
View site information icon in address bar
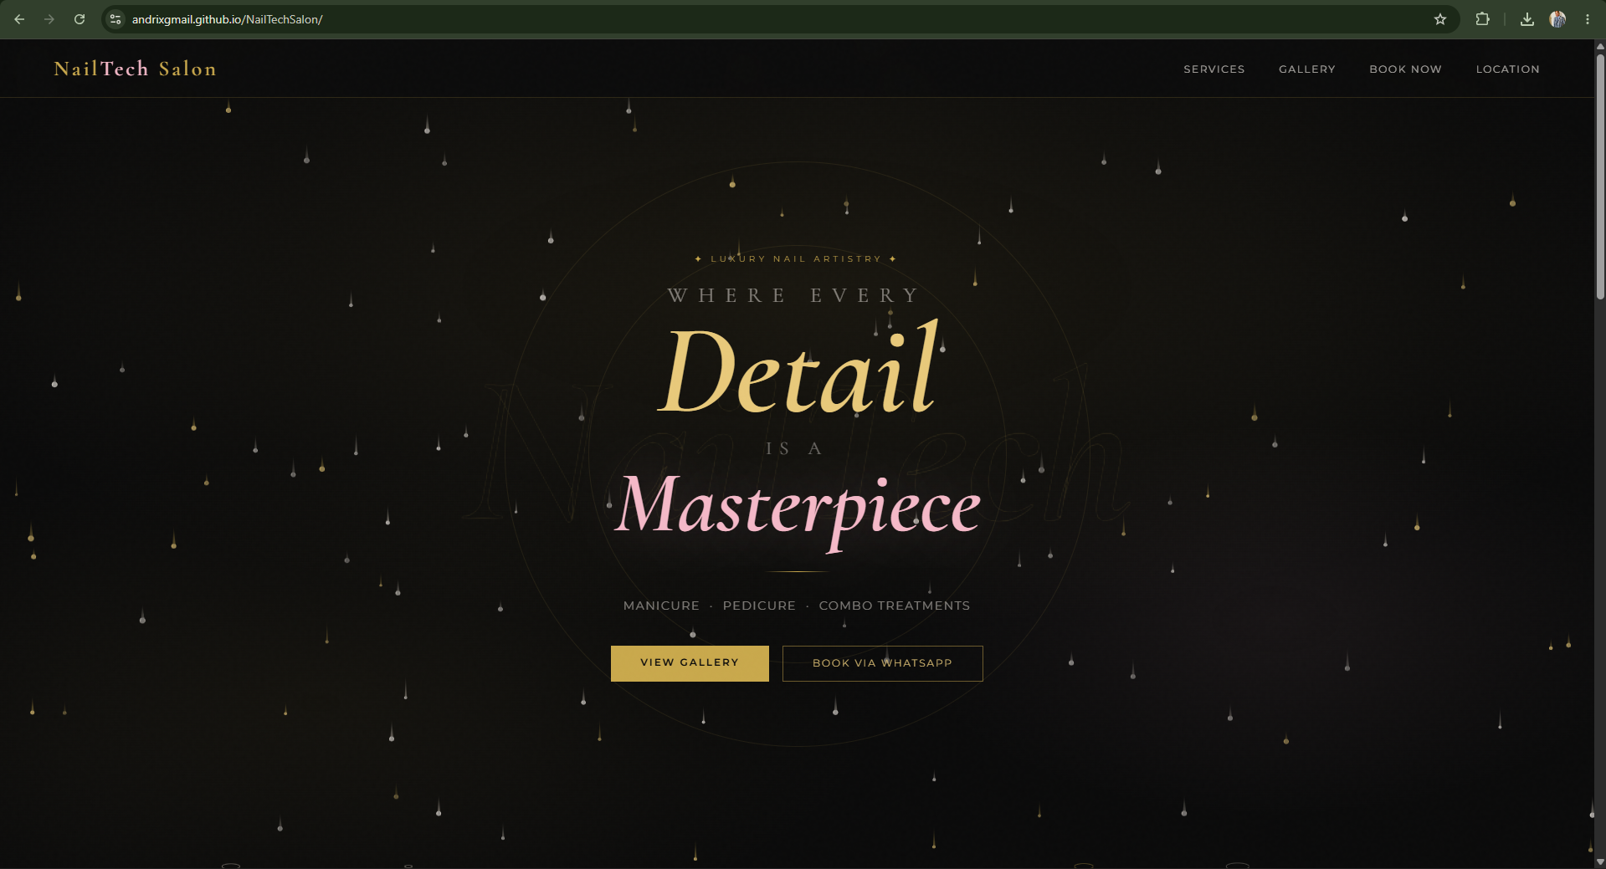point(116,19)
